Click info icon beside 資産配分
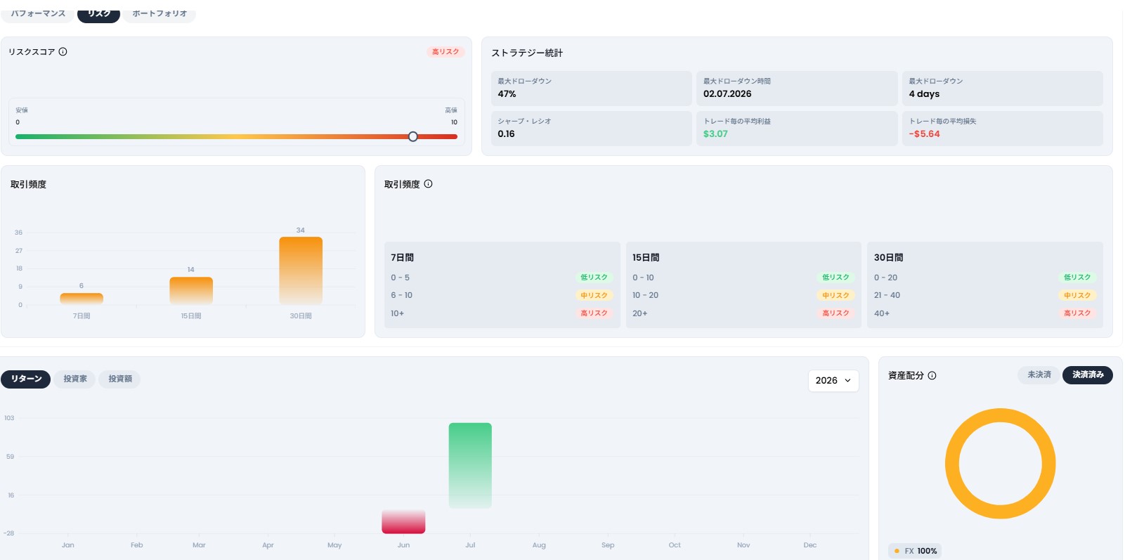 point(932,375)
